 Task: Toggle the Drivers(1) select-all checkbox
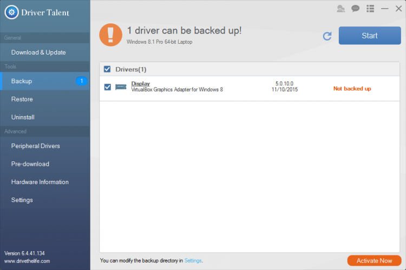pyautogui.click(x=107, y=69)
